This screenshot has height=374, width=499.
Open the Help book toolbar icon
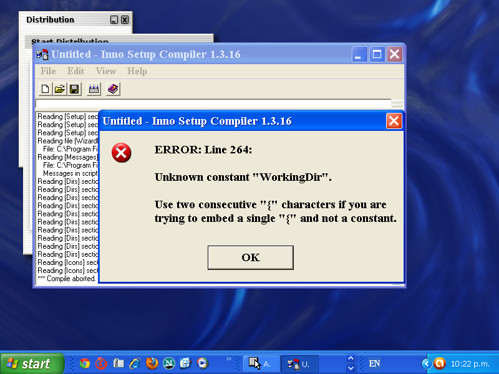(x=113, y=89)
